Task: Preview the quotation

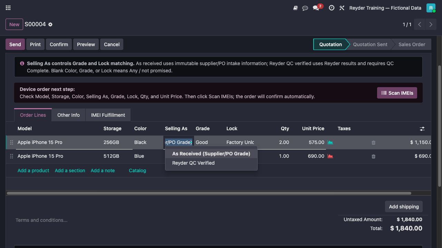Action: tap(86, 44)
